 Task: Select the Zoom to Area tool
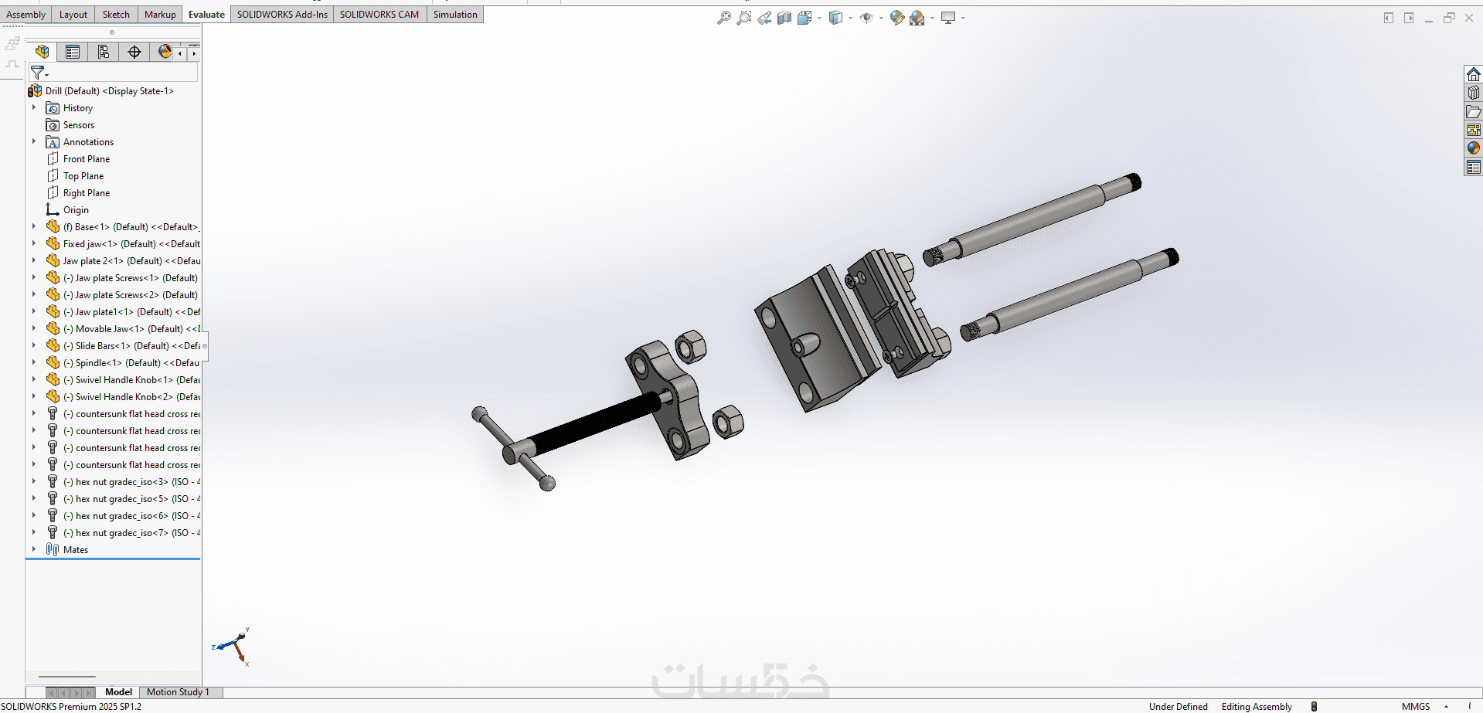click(744, 18)
